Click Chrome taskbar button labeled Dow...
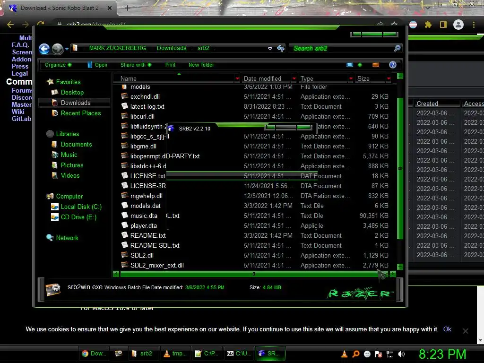484x363 pixels. click(94, 354)
